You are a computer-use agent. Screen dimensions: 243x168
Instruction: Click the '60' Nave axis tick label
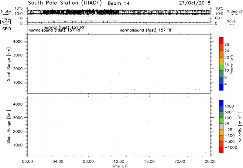pyautogui.click(x=217, y=18)
